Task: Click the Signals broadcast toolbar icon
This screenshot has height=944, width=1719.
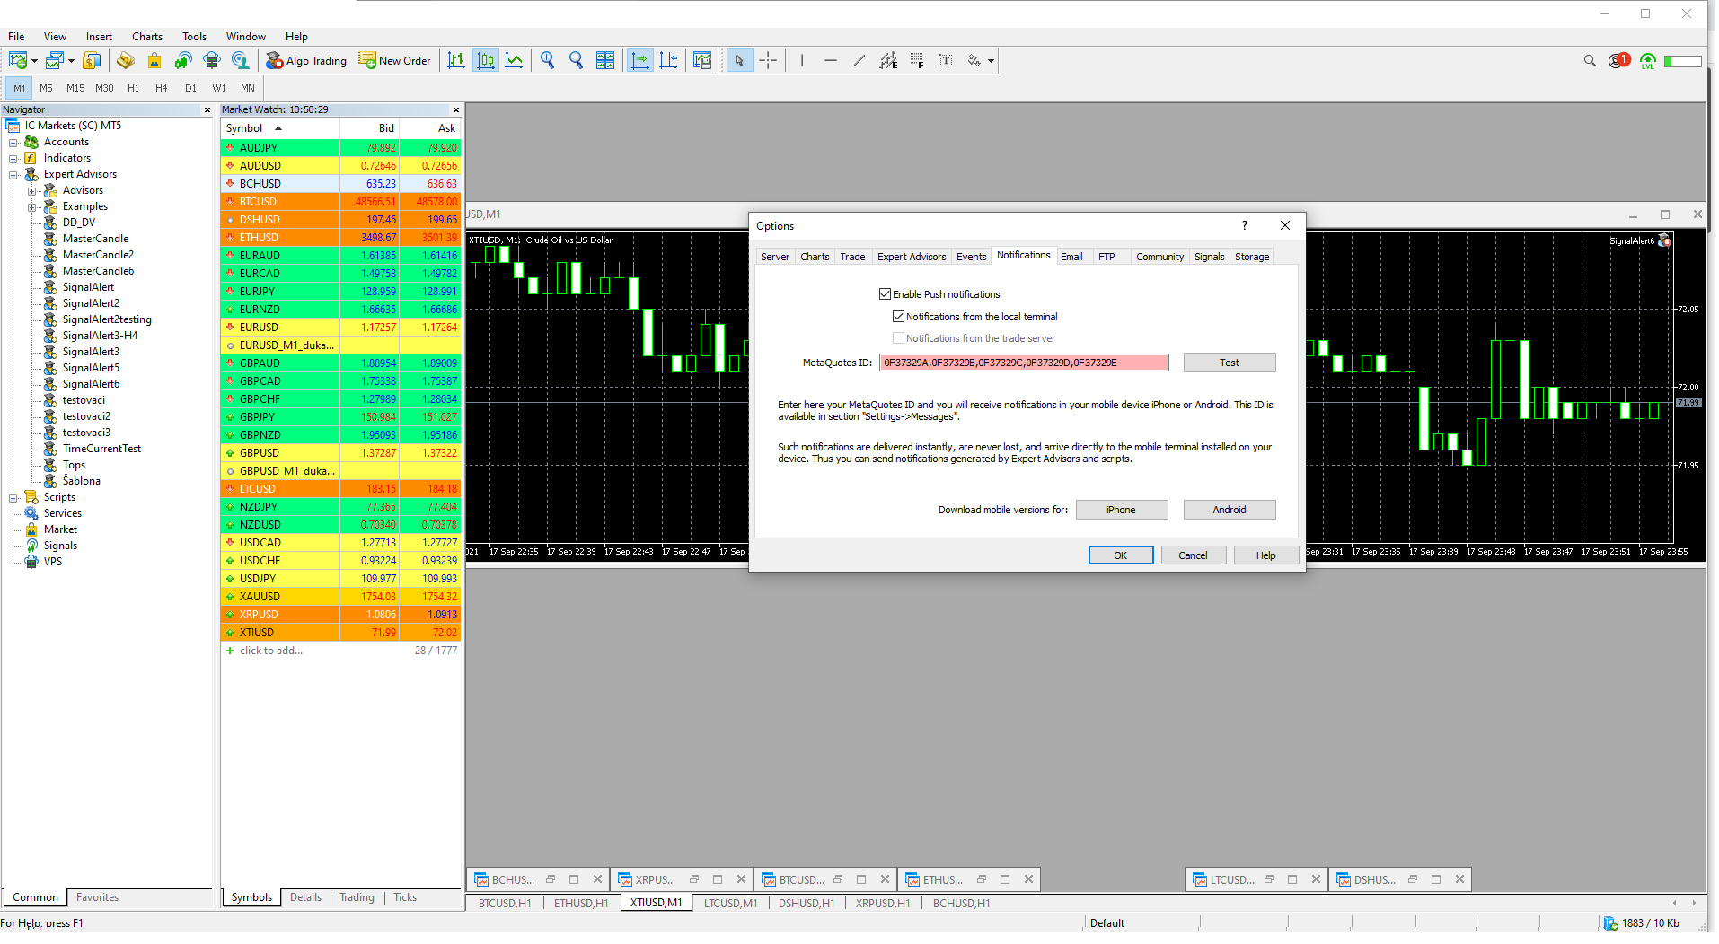Action: click(x=183, y=60)
